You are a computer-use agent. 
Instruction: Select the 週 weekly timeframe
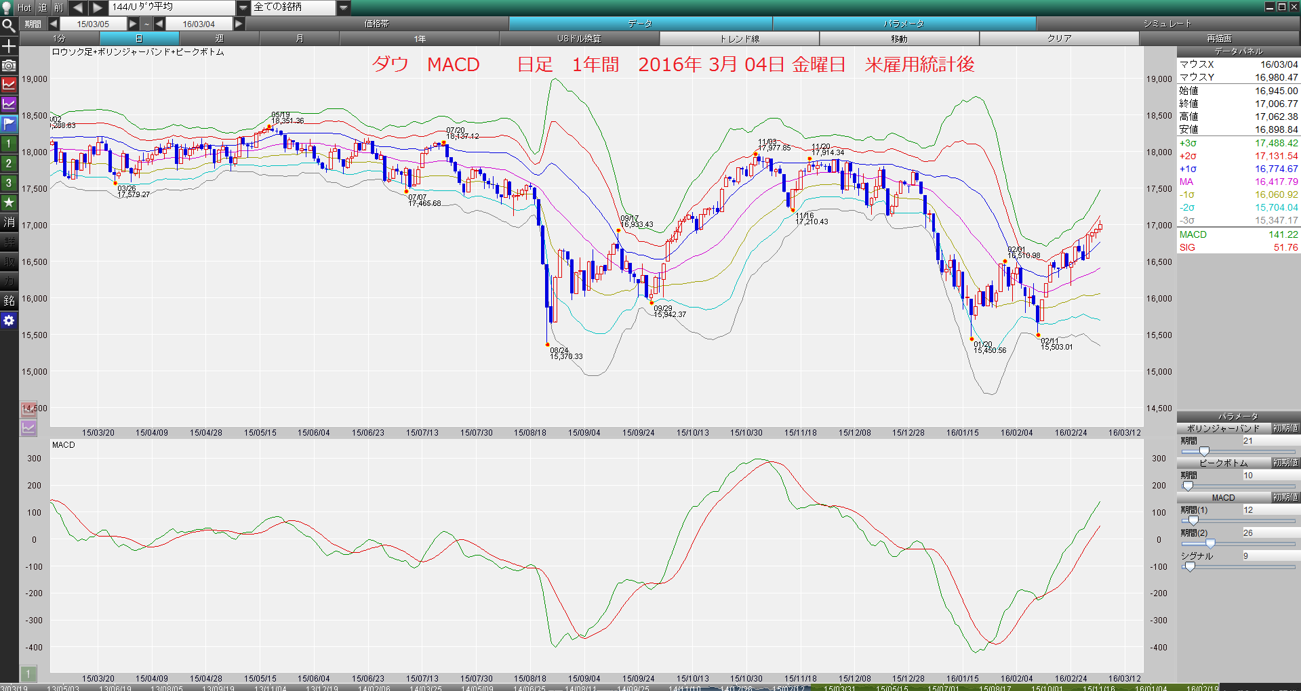pos(219,39)
